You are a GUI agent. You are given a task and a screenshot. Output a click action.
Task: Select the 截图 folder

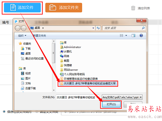point(65,61)
